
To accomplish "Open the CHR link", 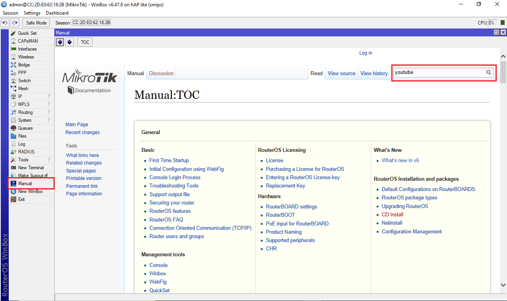I will coord(271,249).
